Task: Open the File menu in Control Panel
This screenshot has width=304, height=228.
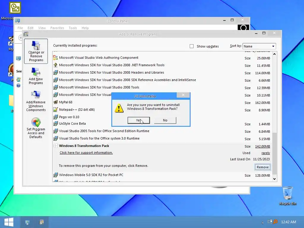Action: coord(20,28)
